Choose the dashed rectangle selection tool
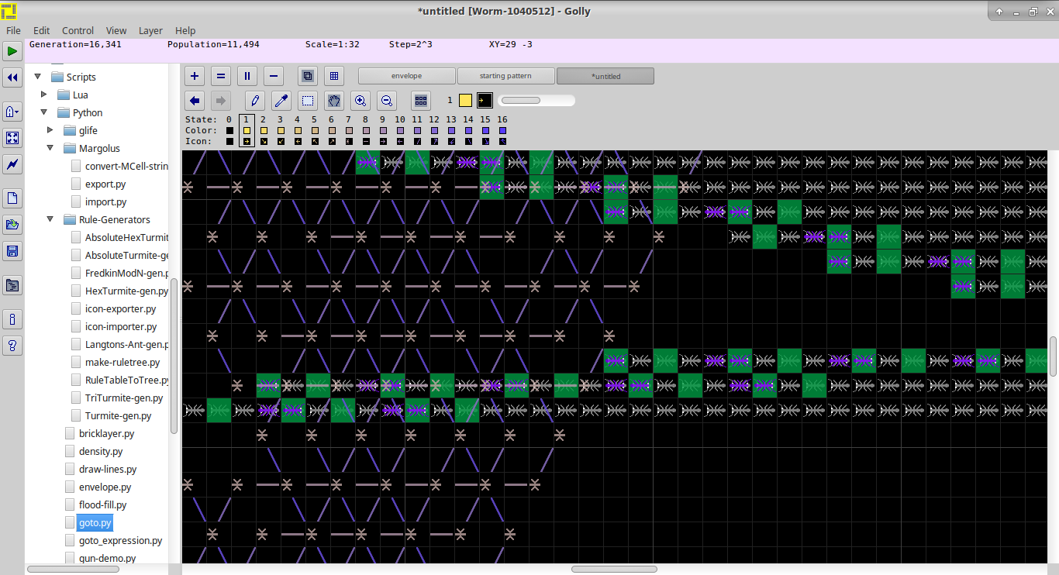The image size is (1059, 575). tap(308, 101)
